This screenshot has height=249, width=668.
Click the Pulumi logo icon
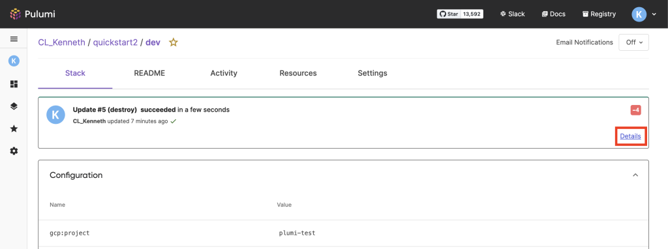(x=16, y=14)
